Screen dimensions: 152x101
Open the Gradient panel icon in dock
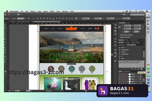115,28
